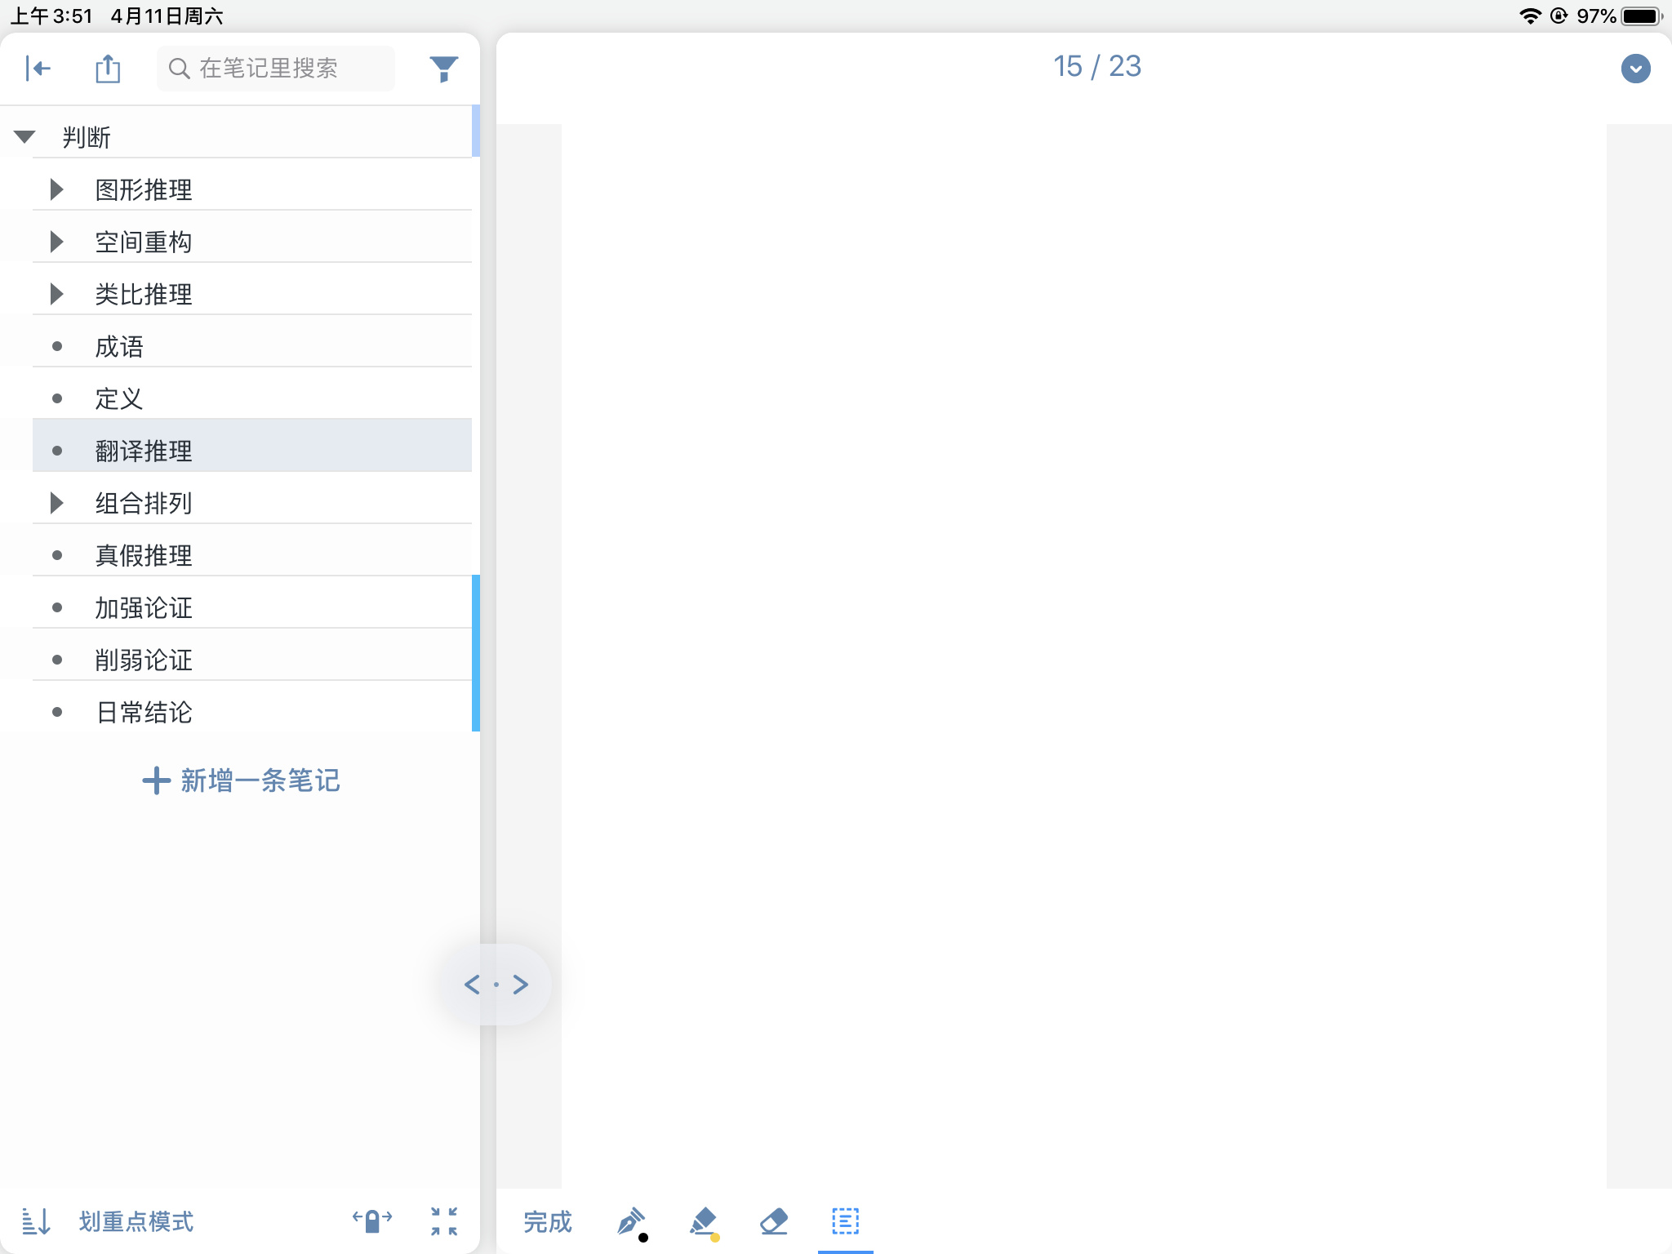
Task: Go to next page with right chevron
Action: point(521,985)
